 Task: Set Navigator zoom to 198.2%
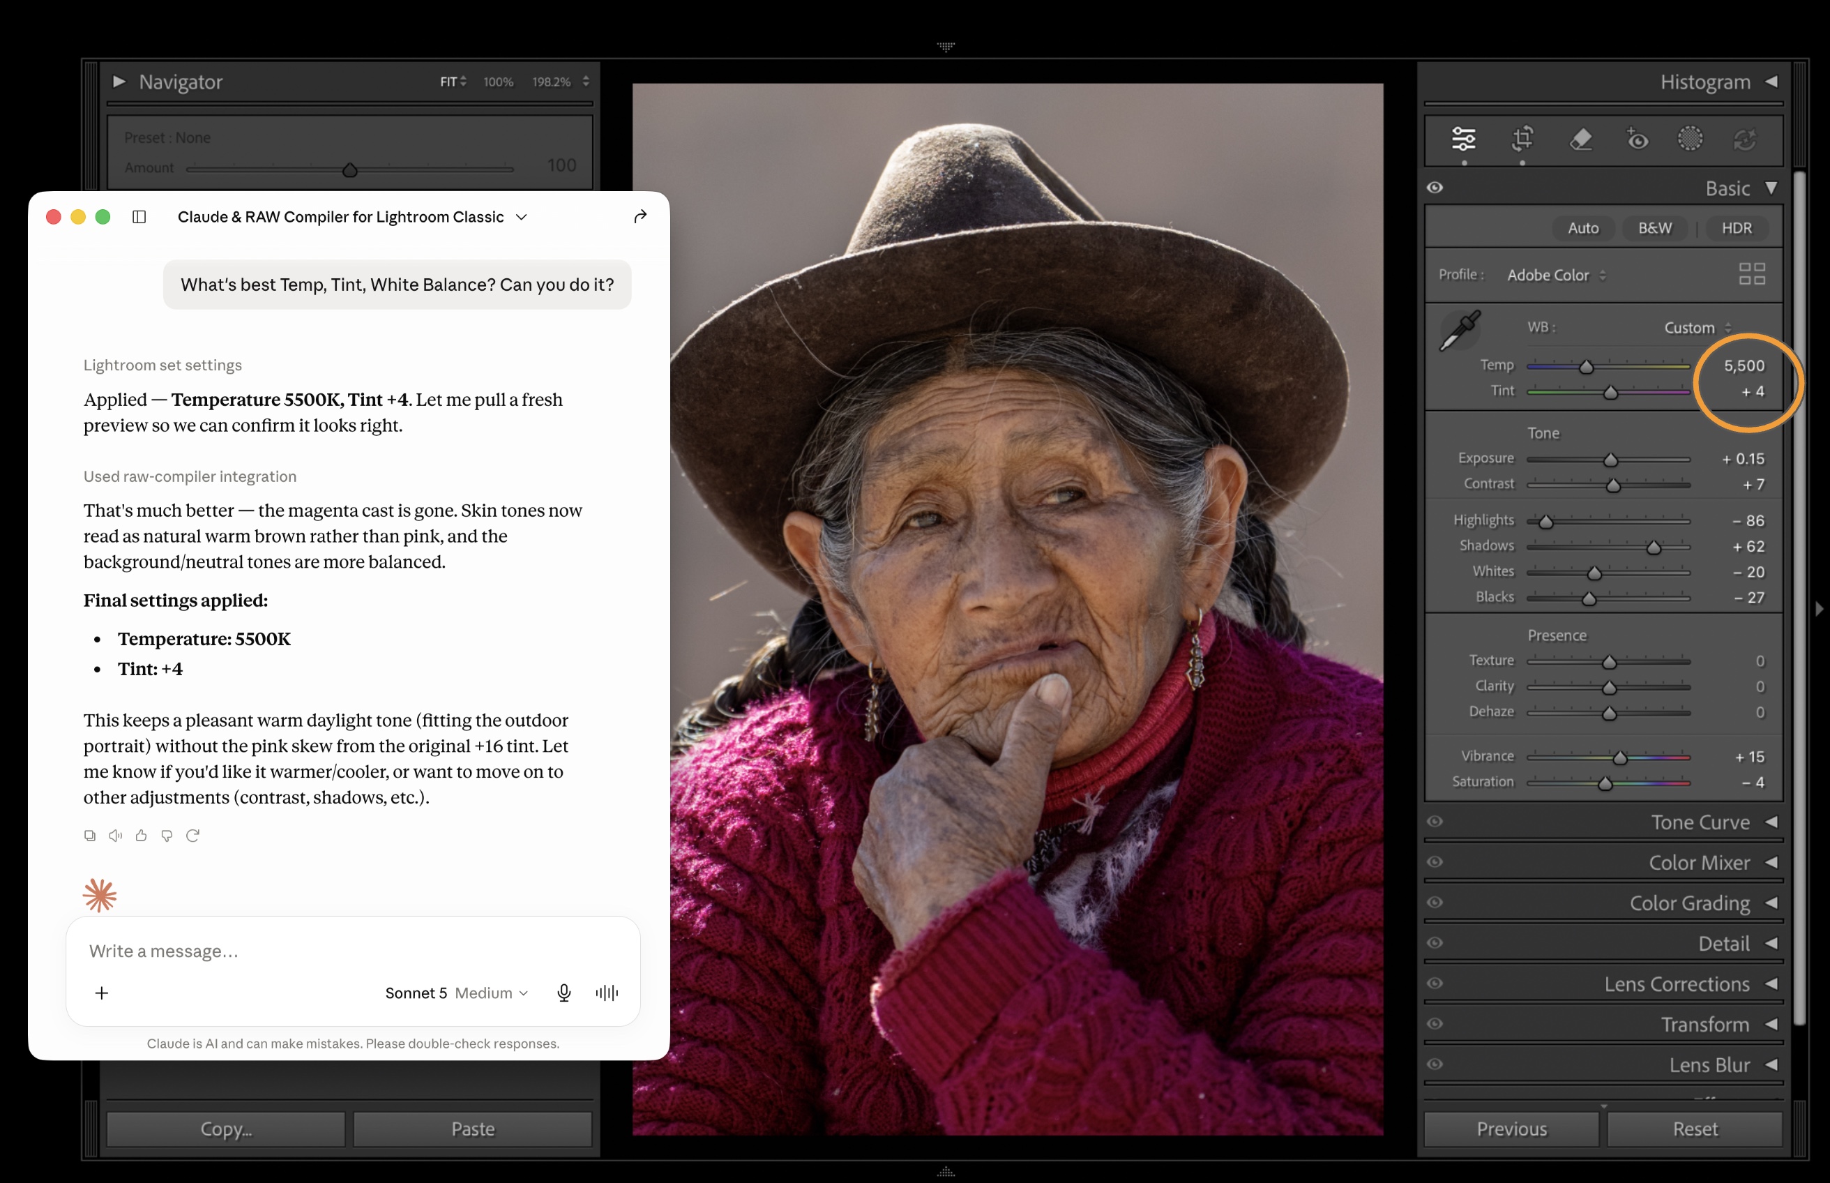pos(552,82)
